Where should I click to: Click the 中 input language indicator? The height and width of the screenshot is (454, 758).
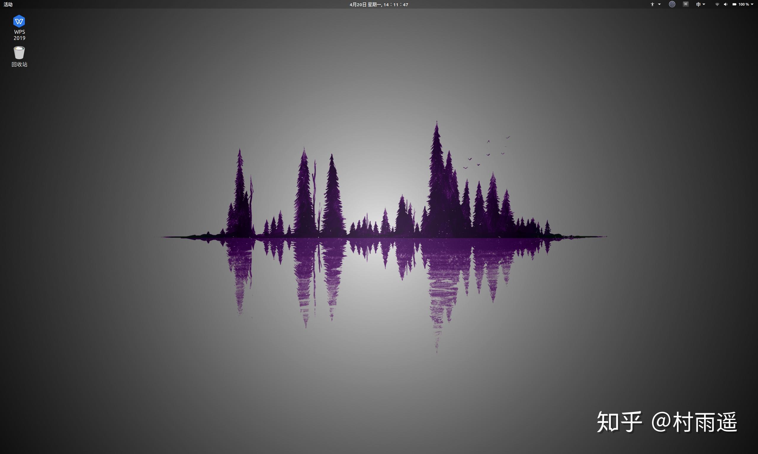coord(698,4)
